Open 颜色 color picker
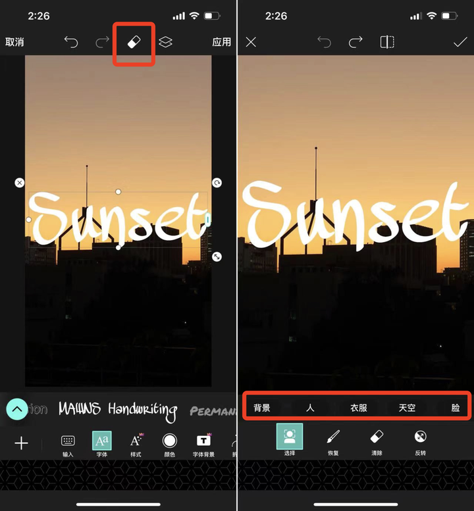 [x=170, y=445]
